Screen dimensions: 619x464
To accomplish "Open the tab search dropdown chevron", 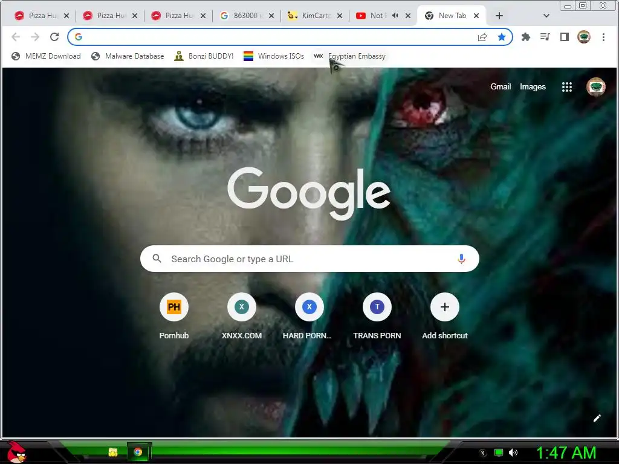I will coord(546,16).
